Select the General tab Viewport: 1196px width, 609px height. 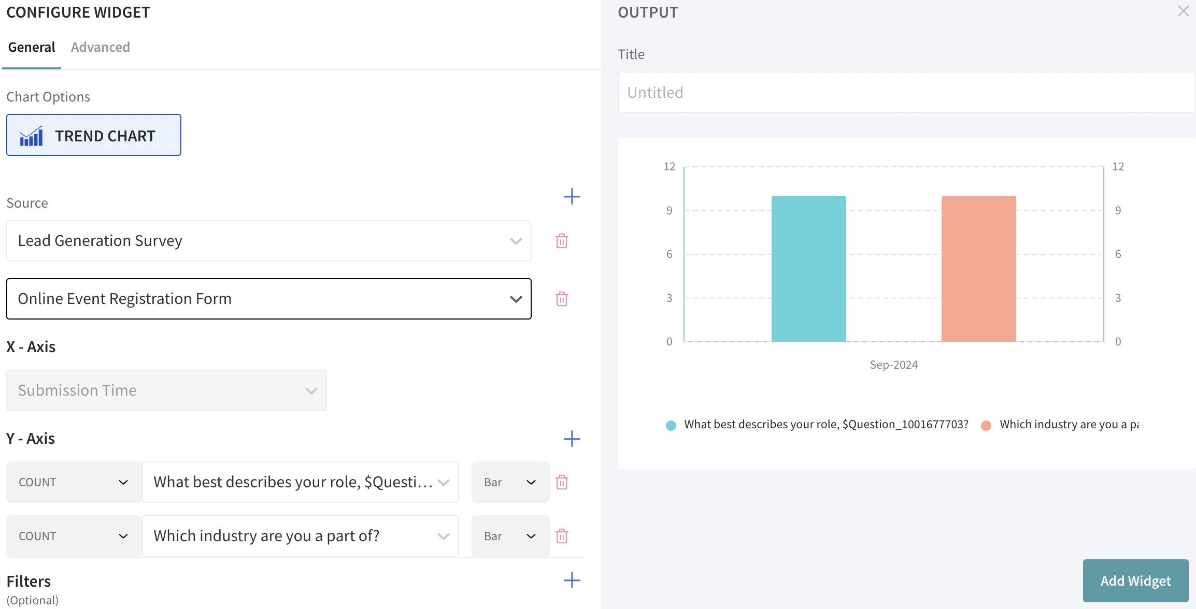coord(32,47)
